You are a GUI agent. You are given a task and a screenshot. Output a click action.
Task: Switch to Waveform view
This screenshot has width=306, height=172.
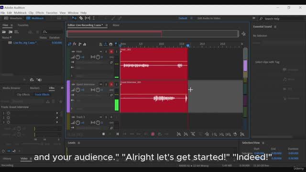(x=13, y=18)
